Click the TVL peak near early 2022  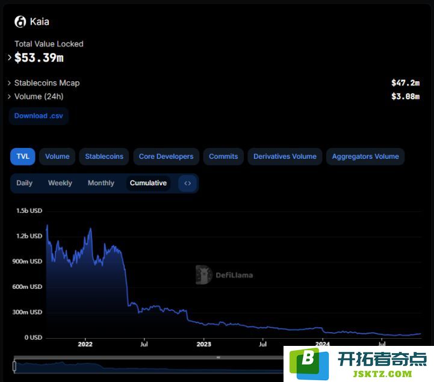coord(90,229)
